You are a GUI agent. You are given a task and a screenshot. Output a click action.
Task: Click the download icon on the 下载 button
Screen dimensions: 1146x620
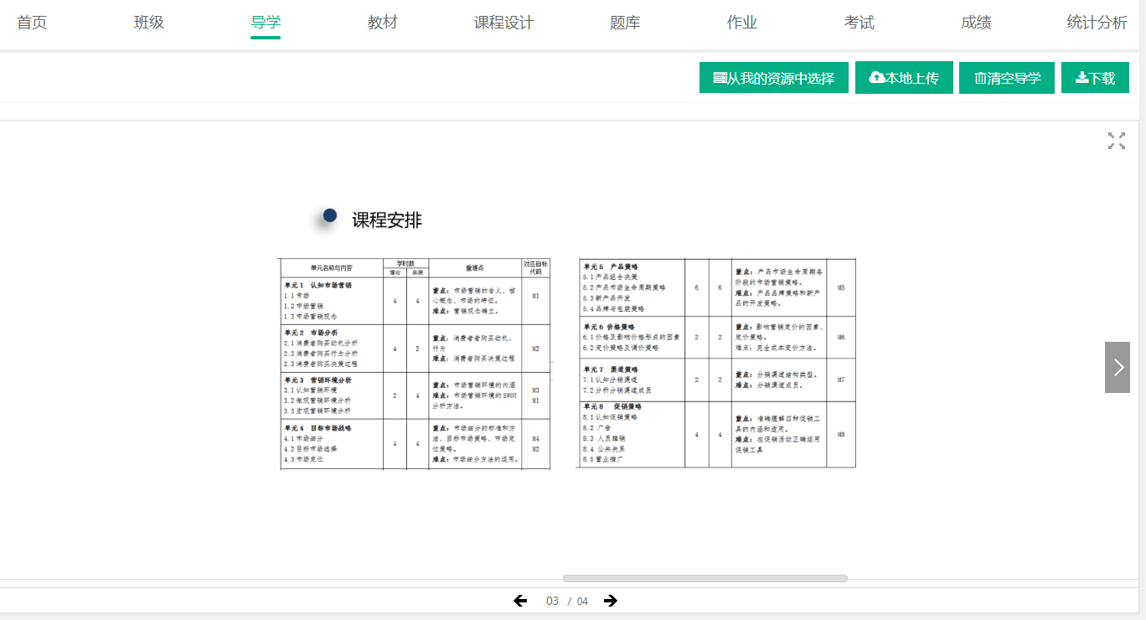pyautogui.click(x=1079, y=77)
